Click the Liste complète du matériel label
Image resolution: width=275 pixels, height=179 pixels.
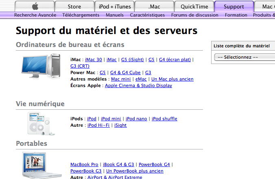click(x=242, y=46)
